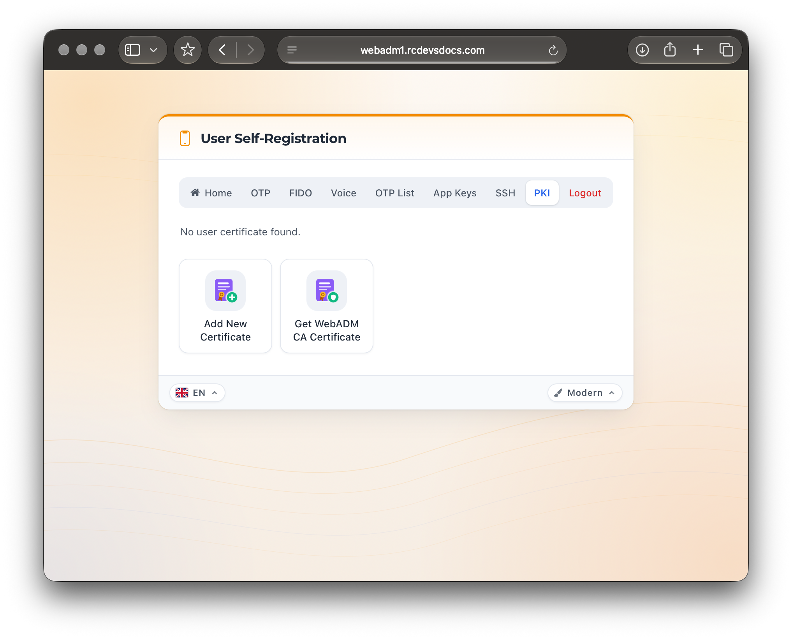Screen dimensions: 792x639
Task: Click the share icon in browser toolbar
Action: click(x=670, y=50)
